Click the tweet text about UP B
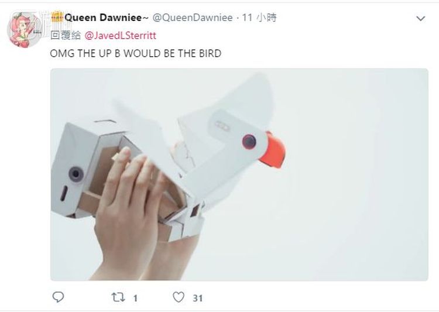The image size is (439, 312). point(136,54)
